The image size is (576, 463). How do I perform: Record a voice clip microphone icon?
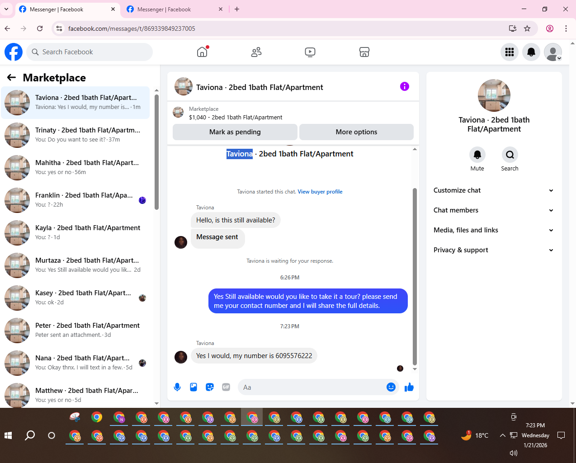[x=177, y=387]
